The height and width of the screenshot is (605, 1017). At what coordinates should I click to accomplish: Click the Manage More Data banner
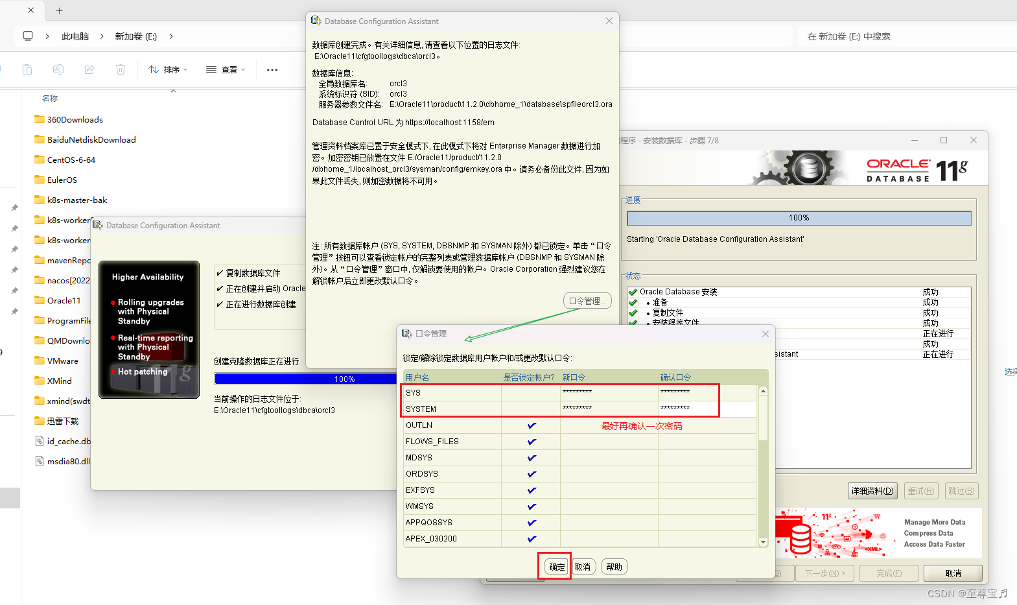click(x=879, y=533)
